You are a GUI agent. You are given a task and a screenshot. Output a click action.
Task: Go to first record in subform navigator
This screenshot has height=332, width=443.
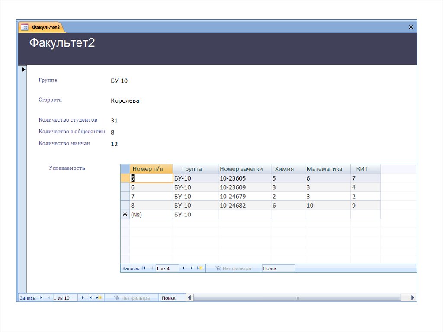coord(144,268)
